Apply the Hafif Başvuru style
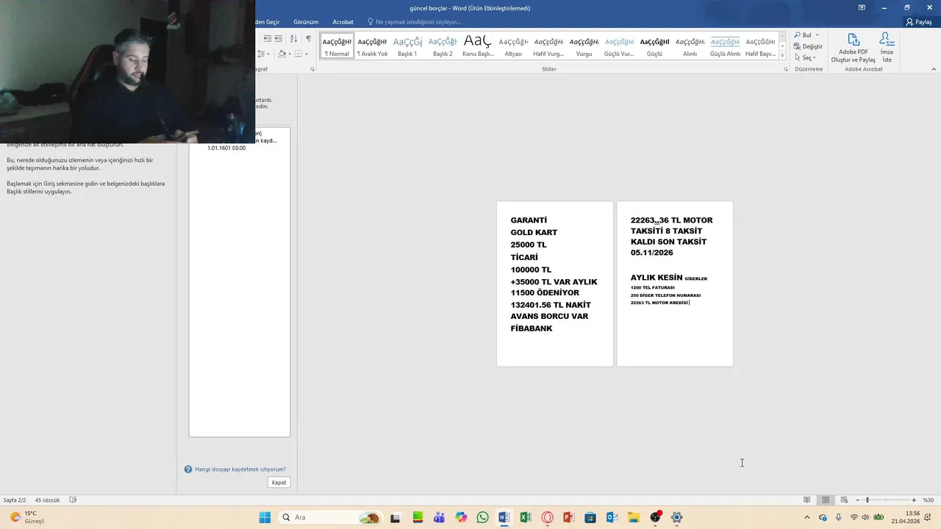The width and height of the screenshot is (941, 529). click(760, 46)
